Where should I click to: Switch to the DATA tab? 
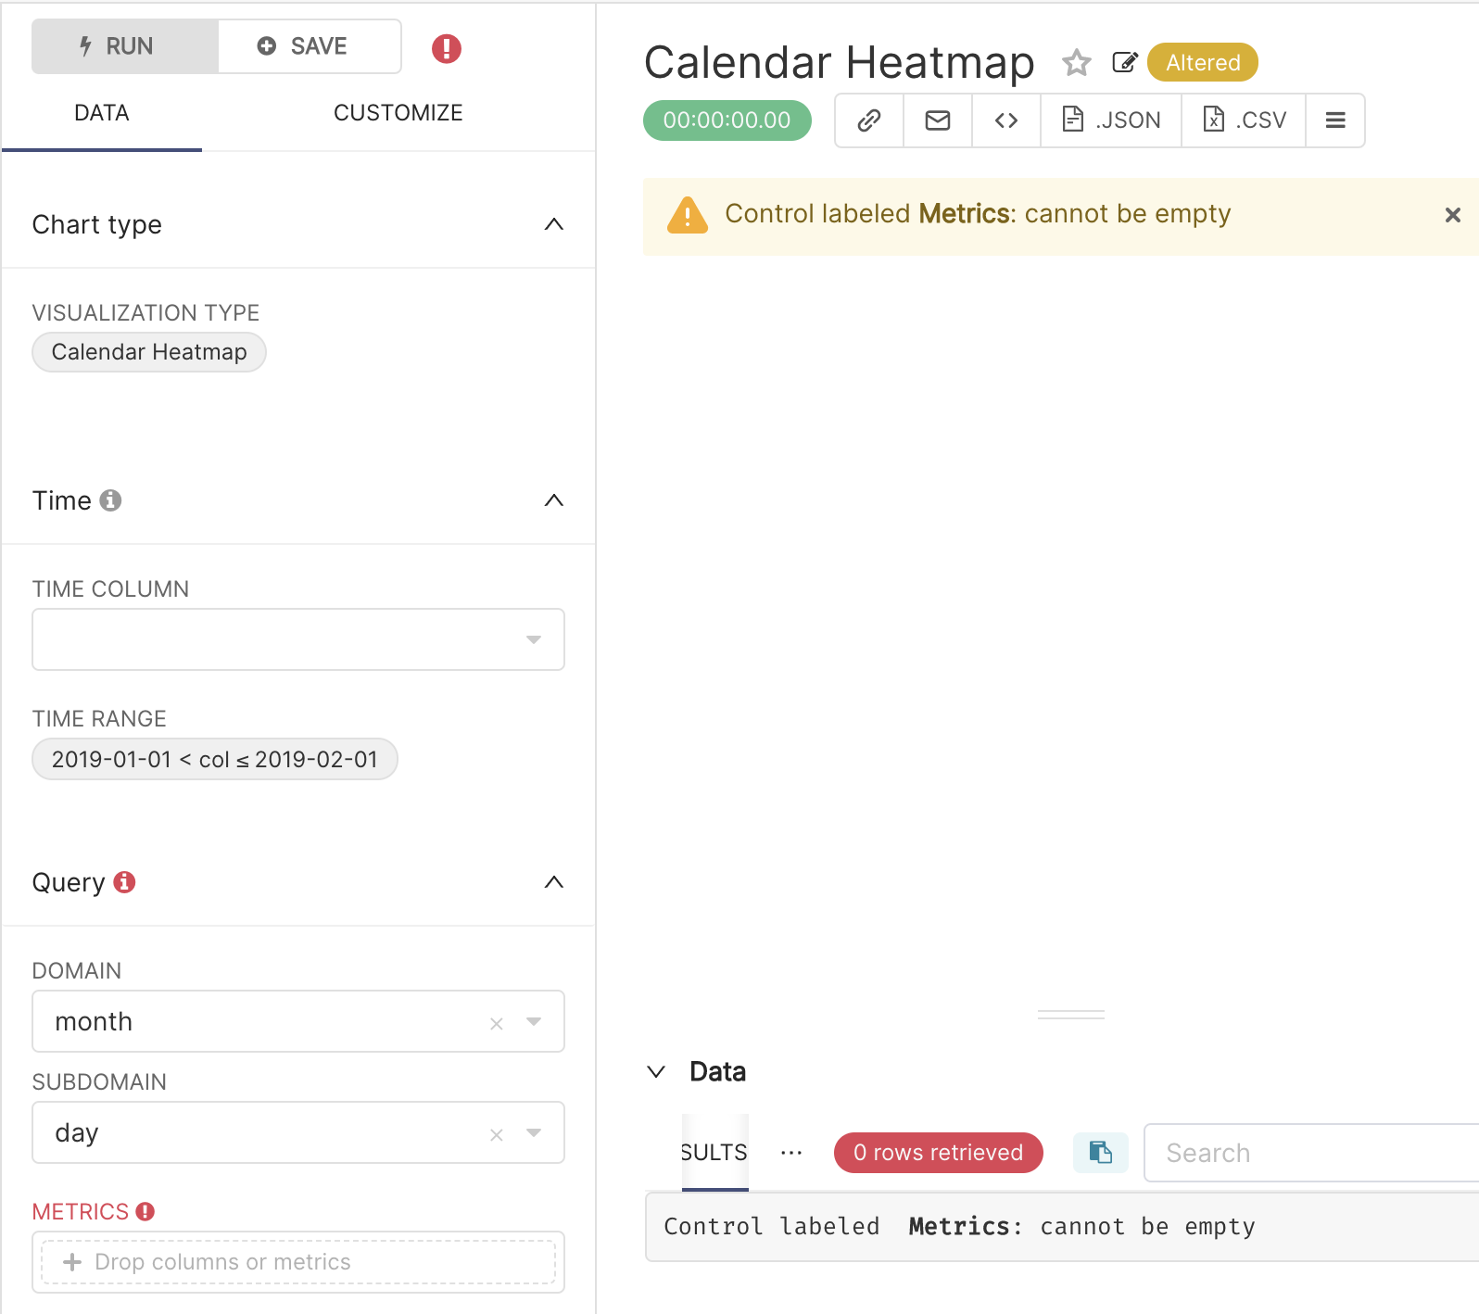click(x=102, y=113)
